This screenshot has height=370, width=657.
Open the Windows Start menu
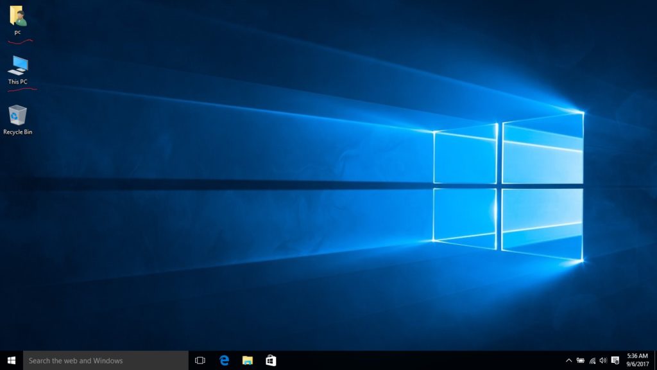coord(12,360)
